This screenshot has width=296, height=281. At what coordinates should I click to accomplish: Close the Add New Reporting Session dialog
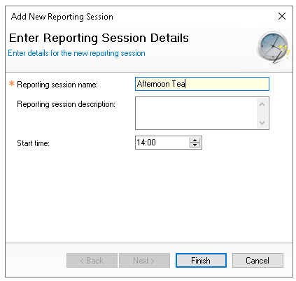(x=282, y=16)
